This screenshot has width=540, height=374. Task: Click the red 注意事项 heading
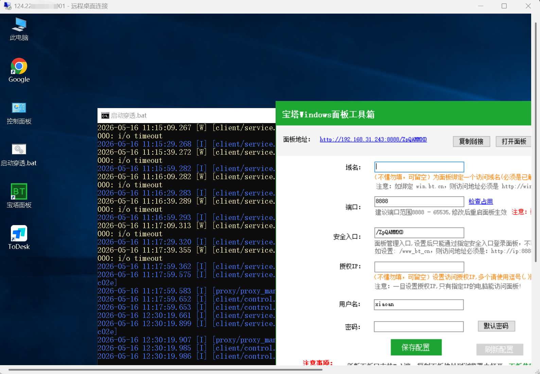pos(317,363)
